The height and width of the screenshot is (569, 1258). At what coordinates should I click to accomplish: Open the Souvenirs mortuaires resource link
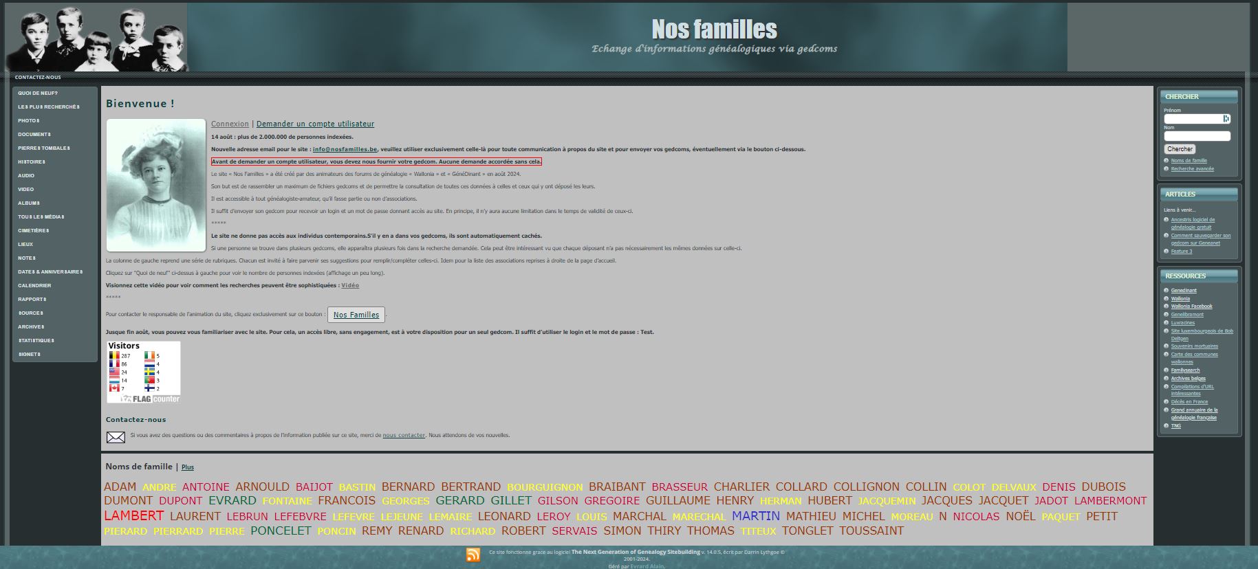point(1194,346)
